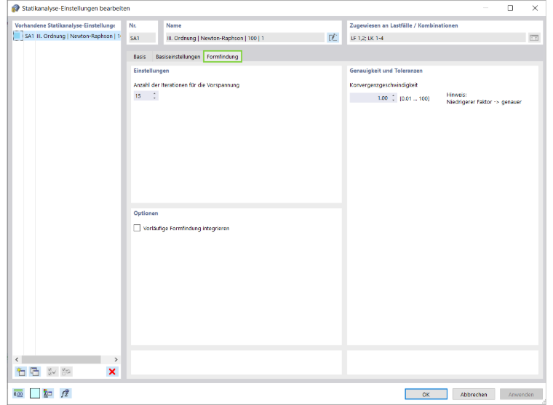The width and height of the screenshot is (553, 405).
Task: Click the duplicate setting icon
Action: tap(35, 371)
